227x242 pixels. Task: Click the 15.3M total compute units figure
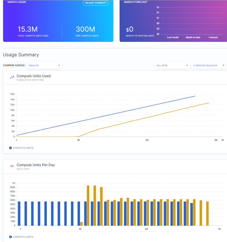click(28, 29)
